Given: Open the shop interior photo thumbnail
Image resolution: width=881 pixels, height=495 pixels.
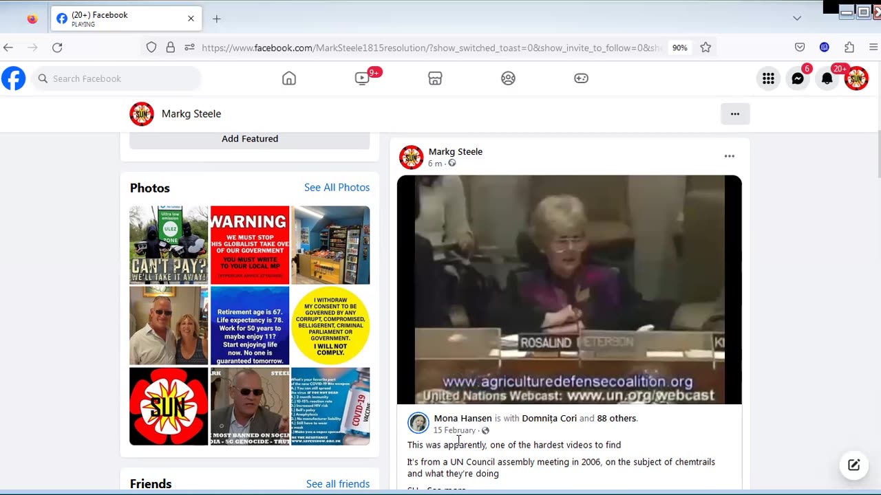Looking at the screenshot, I should 330,245.
